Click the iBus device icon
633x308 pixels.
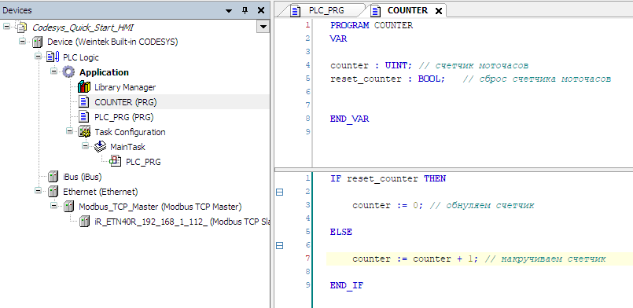[53, 177]
